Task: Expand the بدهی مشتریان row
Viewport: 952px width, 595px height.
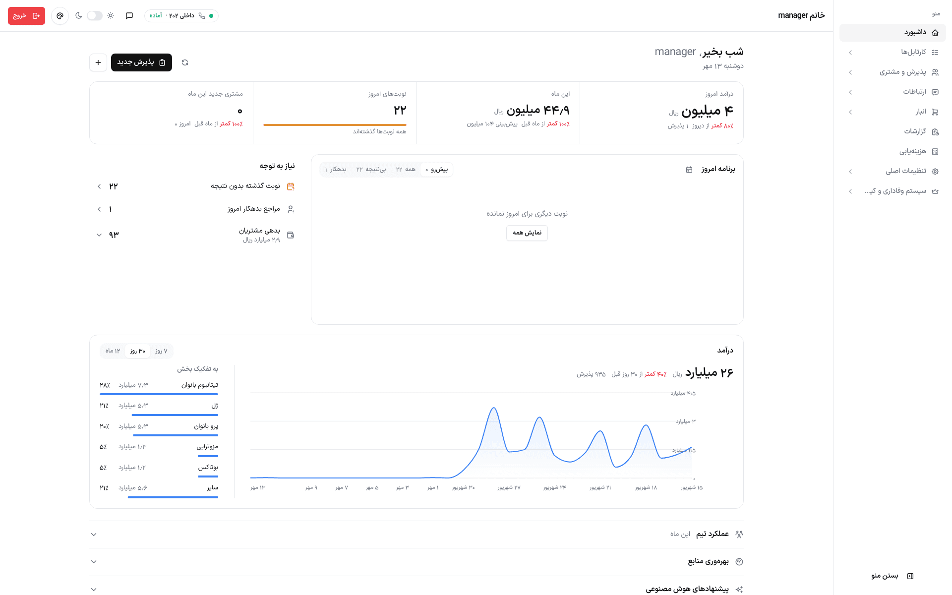Action: [x=196, y=235]
